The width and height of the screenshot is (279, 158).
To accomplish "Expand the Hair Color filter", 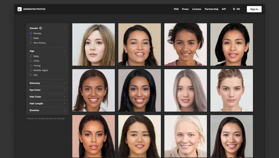I will point(47,97).
